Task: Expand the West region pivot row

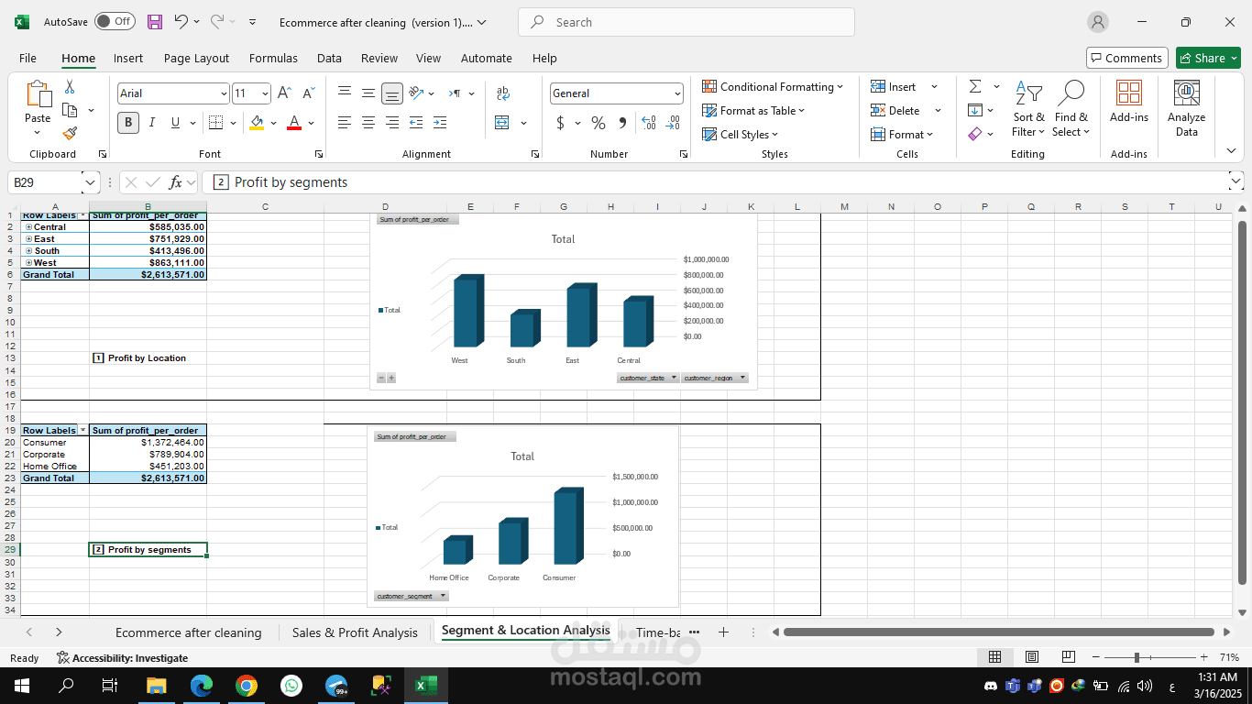Action: (x=29, y=263)
